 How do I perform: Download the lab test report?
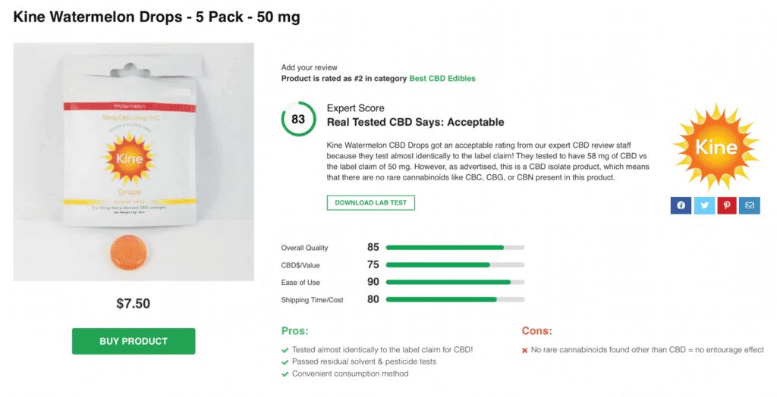(x=371, y=202)
